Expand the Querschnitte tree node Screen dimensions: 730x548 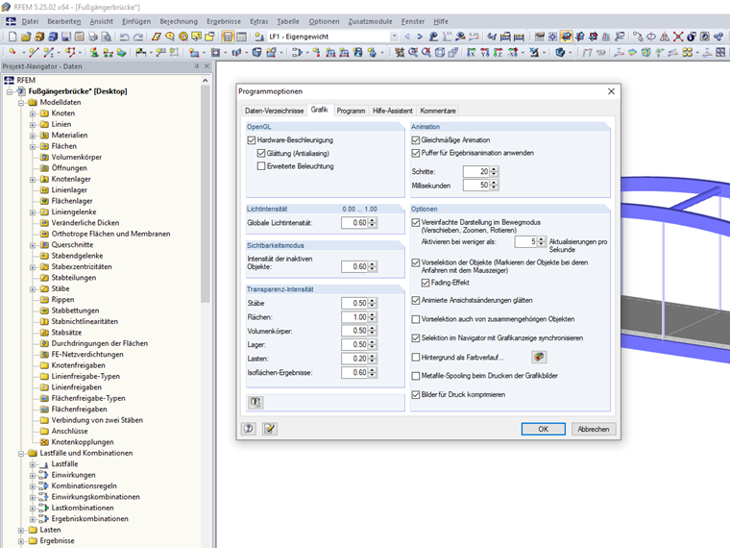click(33, 244)
